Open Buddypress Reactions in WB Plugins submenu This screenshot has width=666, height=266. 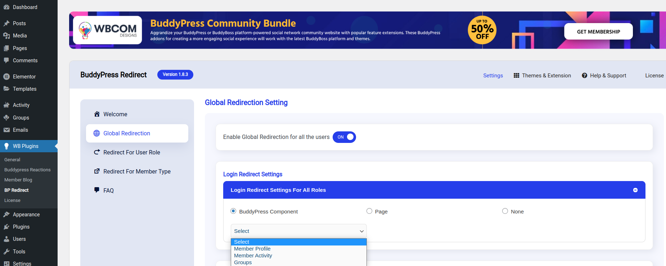click(x=27, y=170)
